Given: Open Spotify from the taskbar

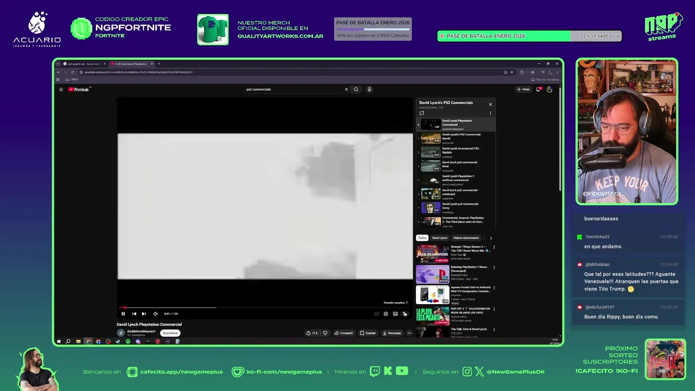Looking at the screenshot, I should click(x=128, y=342).
